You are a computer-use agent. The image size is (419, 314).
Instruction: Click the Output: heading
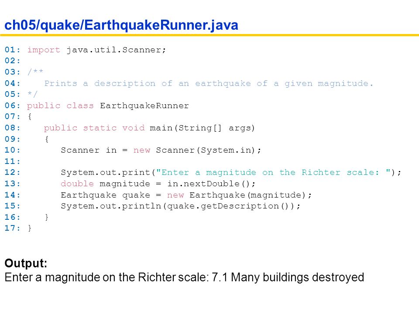tap(26, 263)
